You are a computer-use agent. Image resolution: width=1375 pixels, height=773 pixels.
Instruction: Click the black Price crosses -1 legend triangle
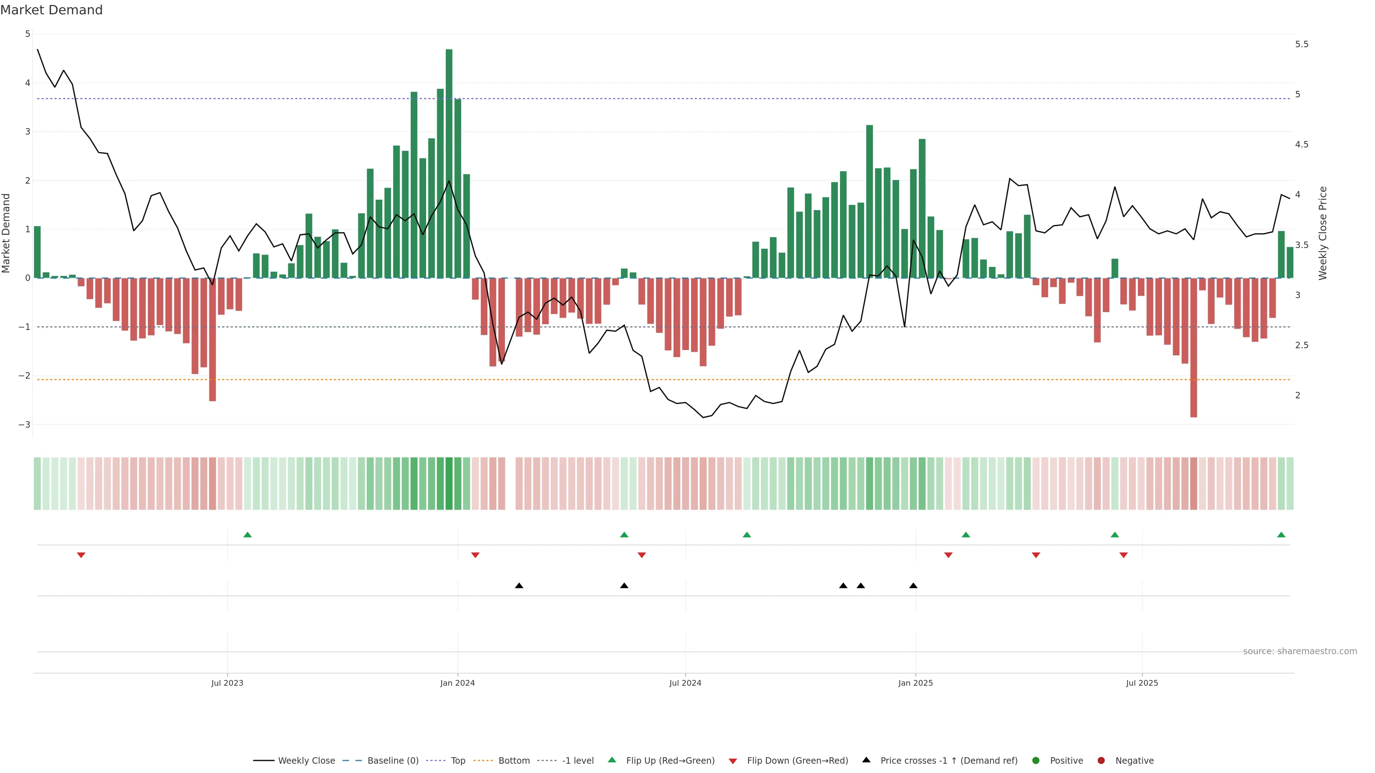tap(866, 760)
